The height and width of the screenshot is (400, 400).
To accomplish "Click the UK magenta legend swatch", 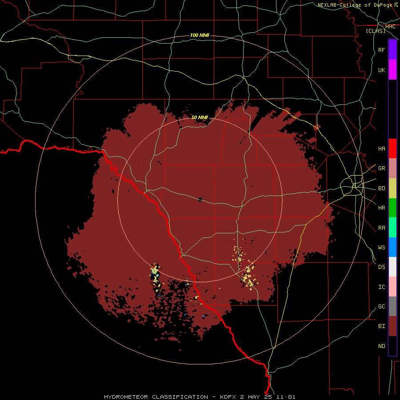I will click(392, 70).
